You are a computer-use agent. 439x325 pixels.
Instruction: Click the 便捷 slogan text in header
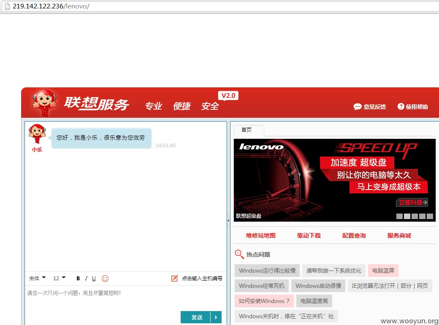[182, 106]
